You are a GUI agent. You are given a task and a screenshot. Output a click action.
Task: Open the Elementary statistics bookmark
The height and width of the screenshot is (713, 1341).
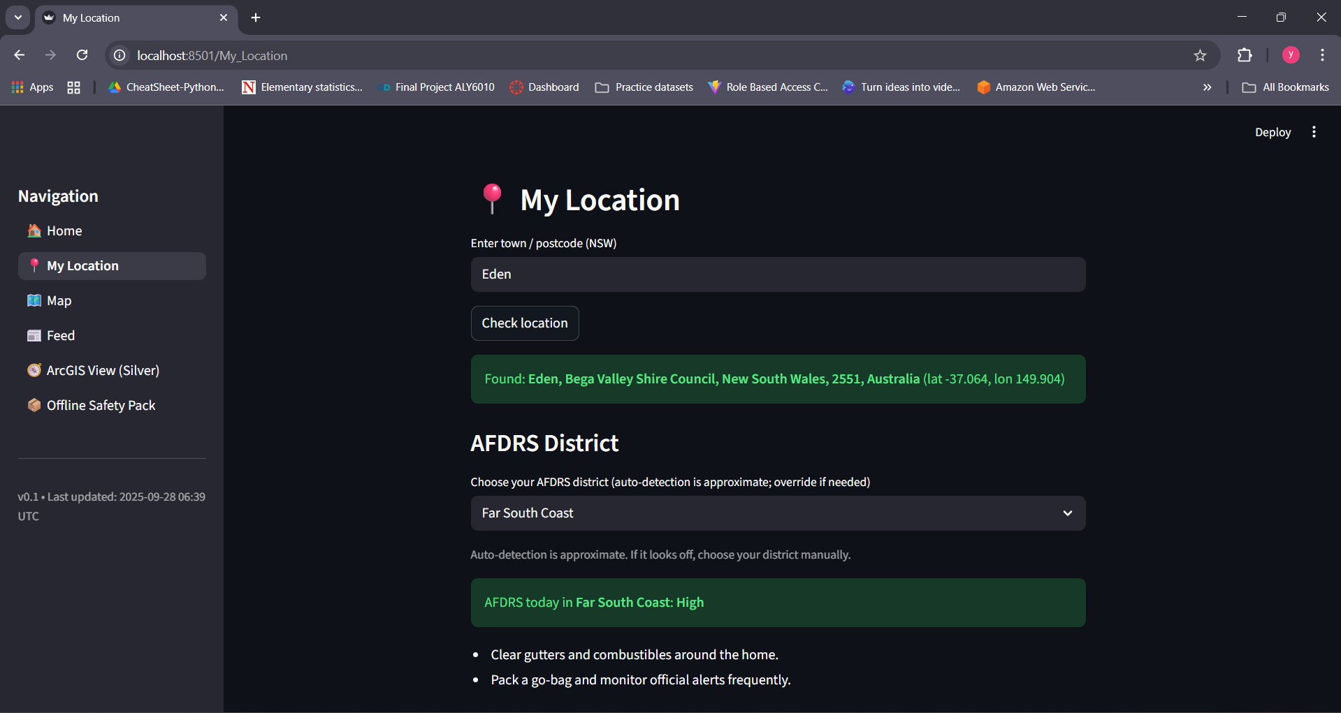[x=302, y=87]
